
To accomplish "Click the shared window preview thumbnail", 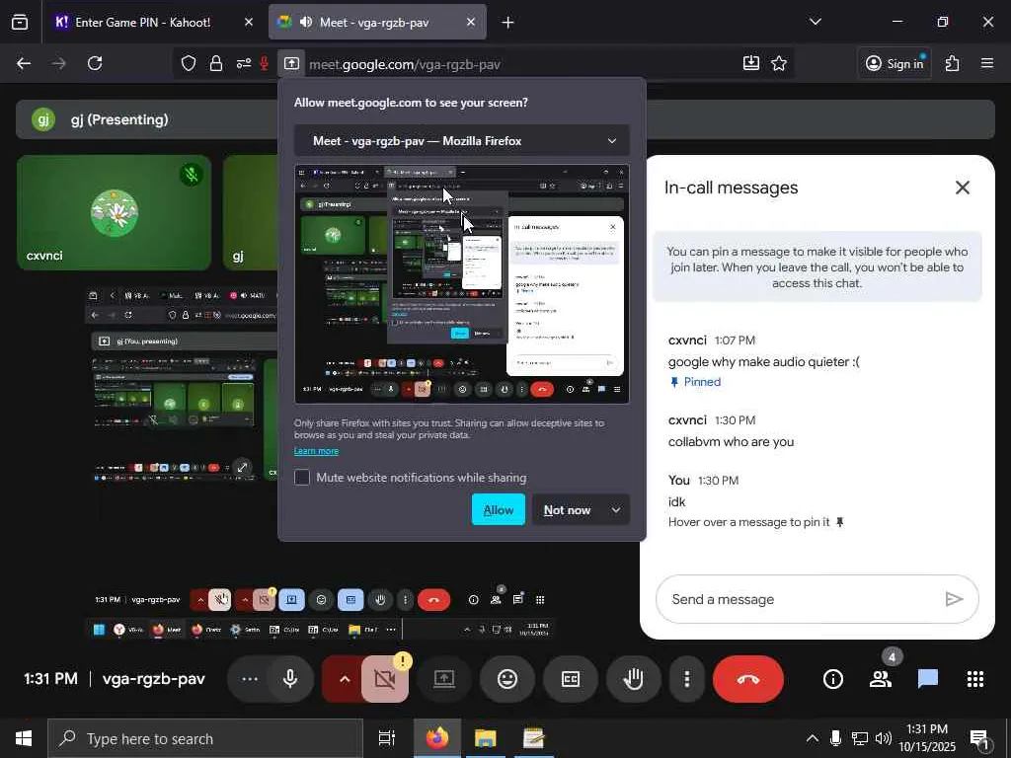I will pos(462,283).
